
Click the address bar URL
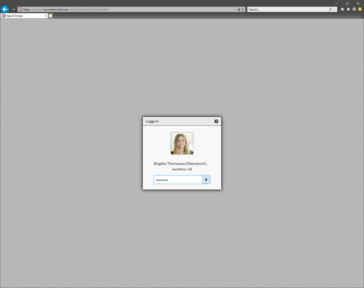[x=121, y=9]
